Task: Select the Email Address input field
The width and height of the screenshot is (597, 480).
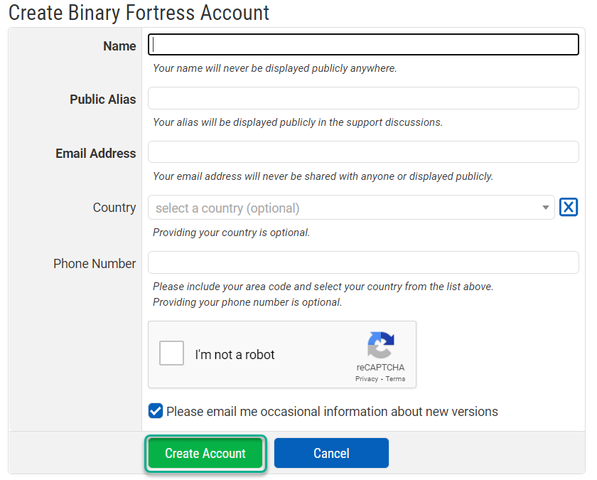Action: click(x=363, y=151)
